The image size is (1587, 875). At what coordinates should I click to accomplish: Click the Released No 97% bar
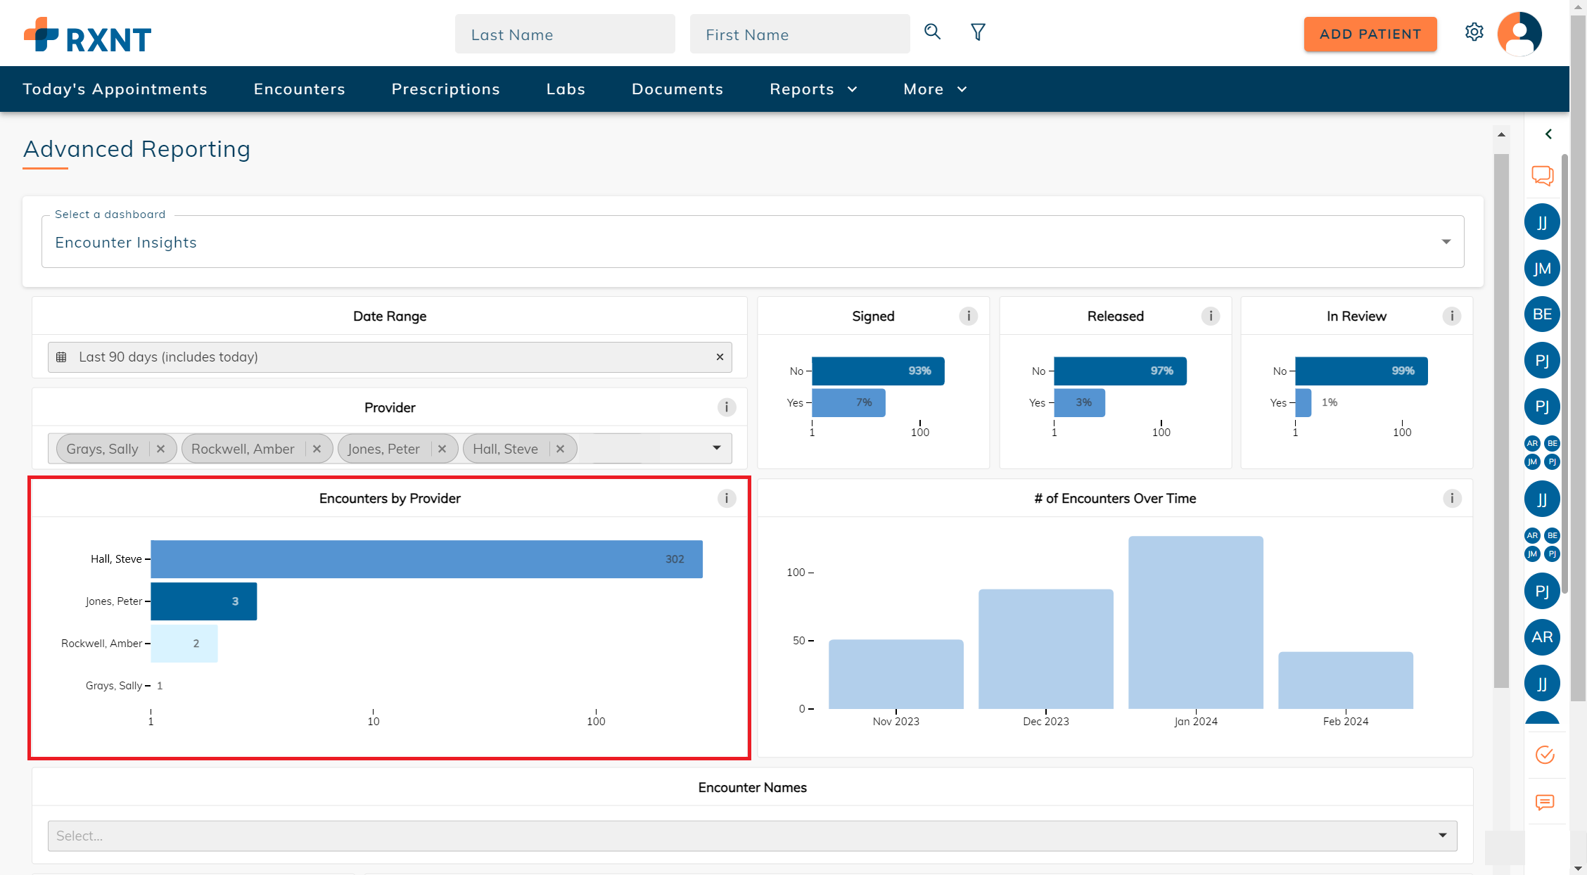1120,371
